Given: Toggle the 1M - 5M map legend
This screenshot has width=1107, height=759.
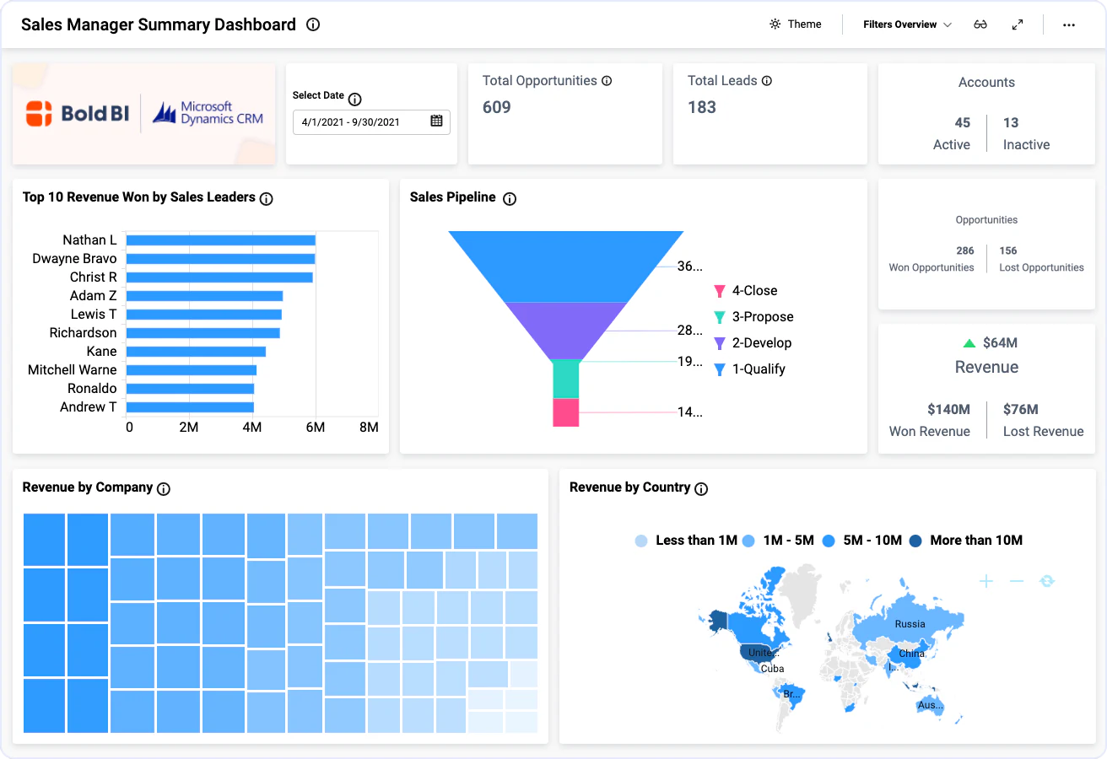Looking at the screenshot, I should click(778, 541).
